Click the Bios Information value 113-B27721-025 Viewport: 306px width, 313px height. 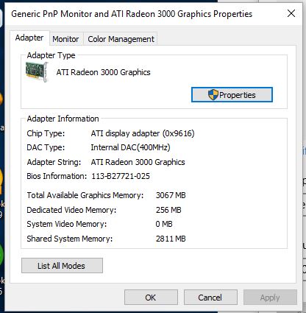[121, 176]
